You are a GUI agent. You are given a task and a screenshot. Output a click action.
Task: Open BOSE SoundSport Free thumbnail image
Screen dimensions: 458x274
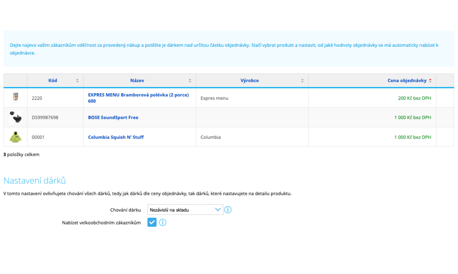[16, 117]
